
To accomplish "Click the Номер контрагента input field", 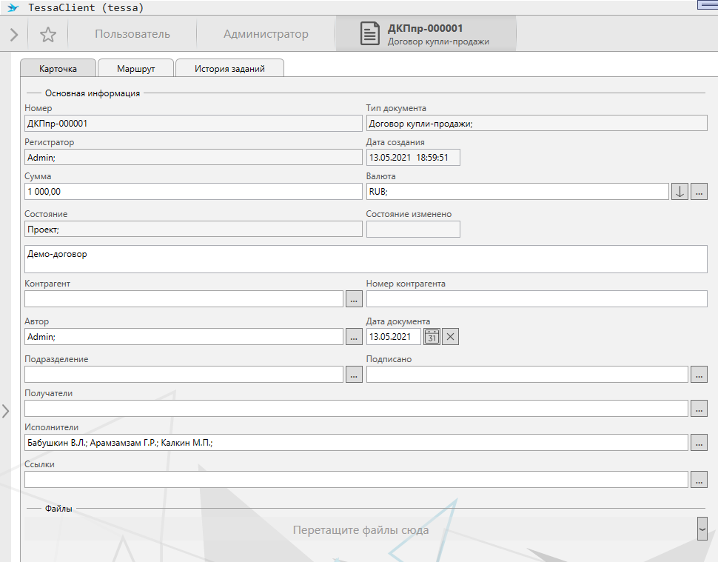I will (x=536, y=299).
